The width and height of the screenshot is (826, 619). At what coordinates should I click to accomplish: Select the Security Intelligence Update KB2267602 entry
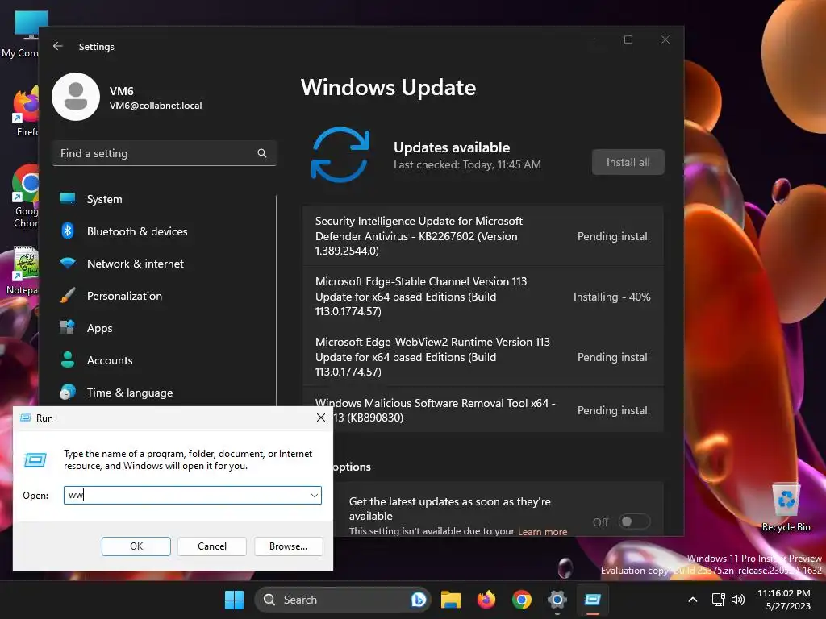point(483,236)
